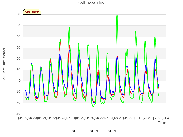
Task: Click the Jun 19 x-axis tick label
Action: click(23, 118)
